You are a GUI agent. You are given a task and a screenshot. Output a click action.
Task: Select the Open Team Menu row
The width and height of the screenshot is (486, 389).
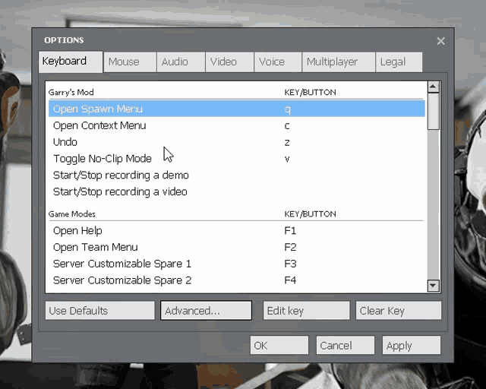[x=237, y=247]
